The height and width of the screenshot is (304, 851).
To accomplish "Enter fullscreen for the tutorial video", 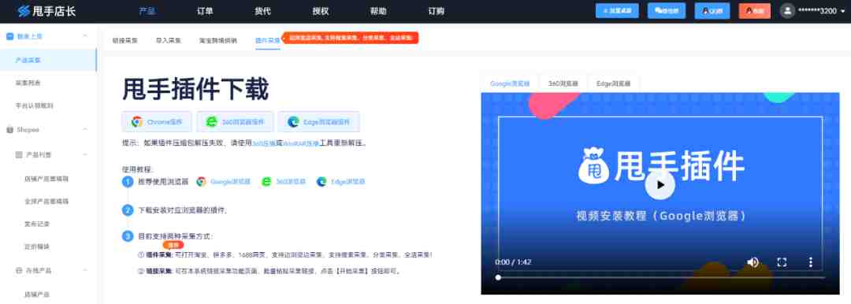I will (x=782, y=262).
